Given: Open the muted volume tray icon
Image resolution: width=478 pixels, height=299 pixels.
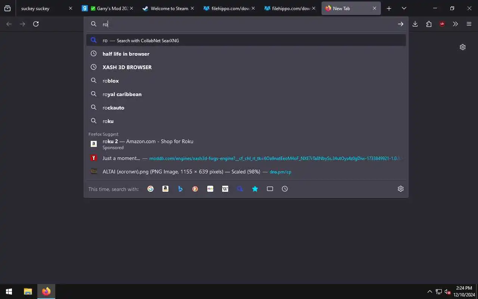Looking at the screenshot, I should (447, 292).
